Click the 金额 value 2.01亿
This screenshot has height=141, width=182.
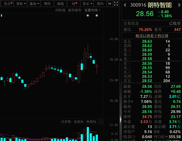coord(175,97)
